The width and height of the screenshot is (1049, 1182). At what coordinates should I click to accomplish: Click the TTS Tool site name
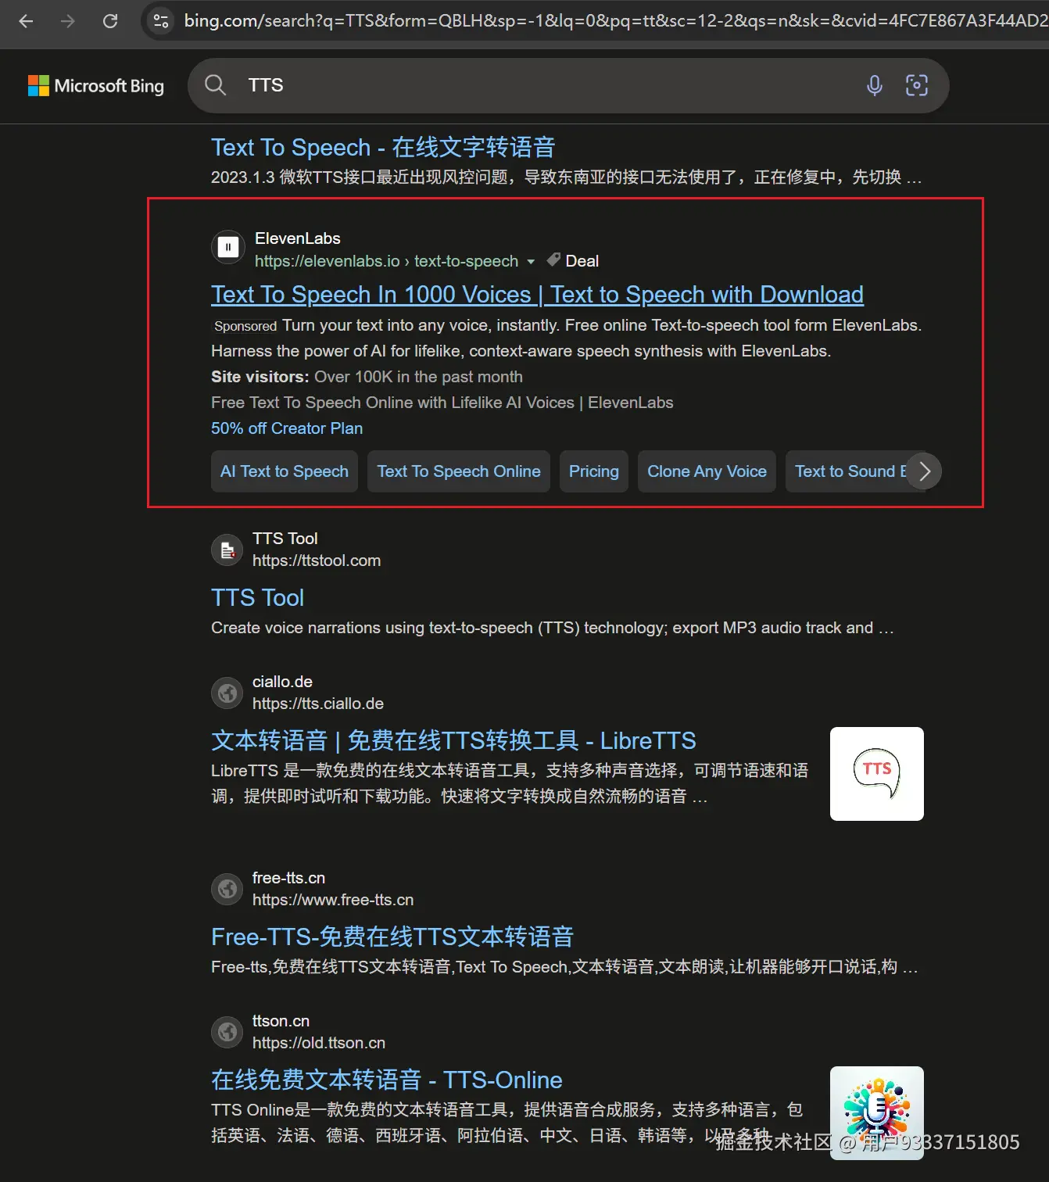pyautogui.click(x=285, y=539)
